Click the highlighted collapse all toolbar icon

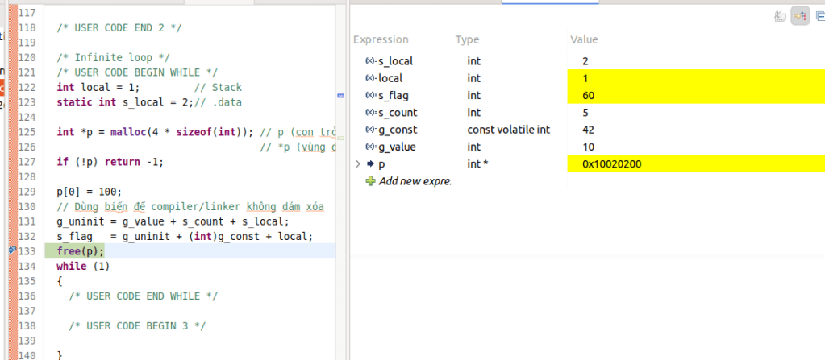point(801,15)
